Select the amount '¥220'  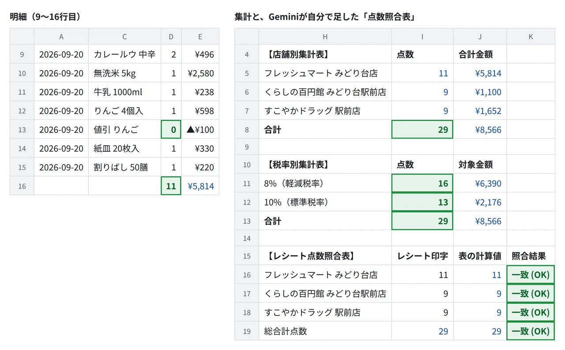[200, 167]
